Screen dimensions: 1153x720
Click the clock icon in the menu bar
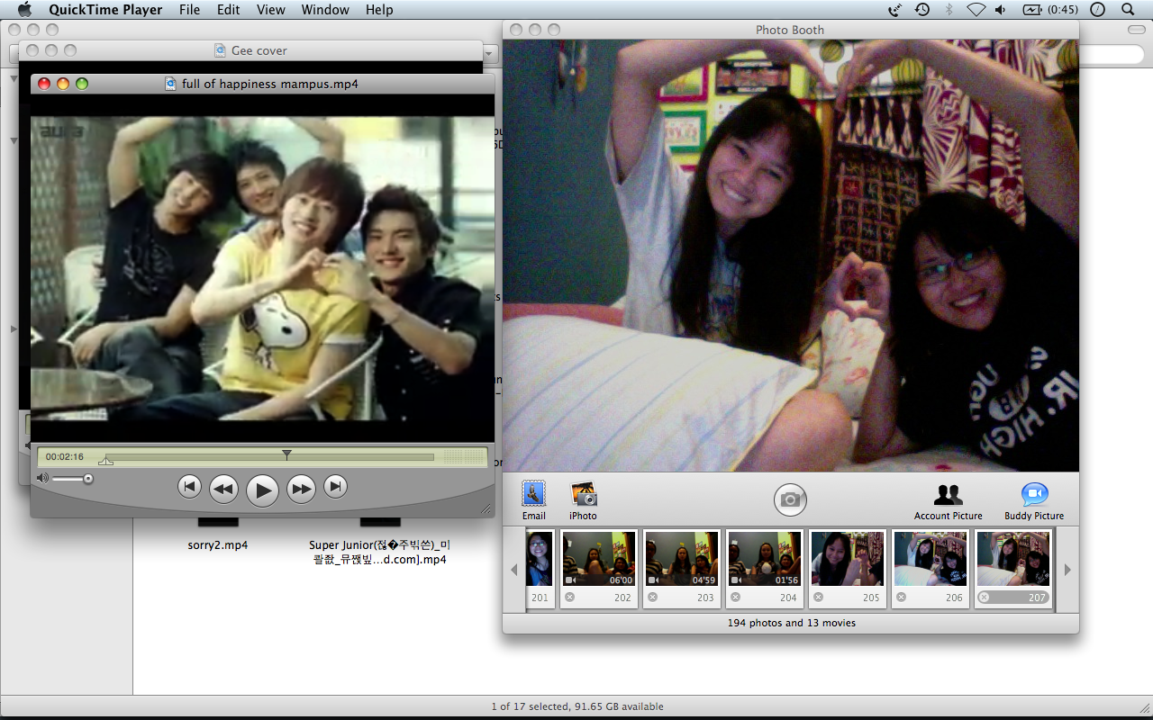coord(1097,10)
